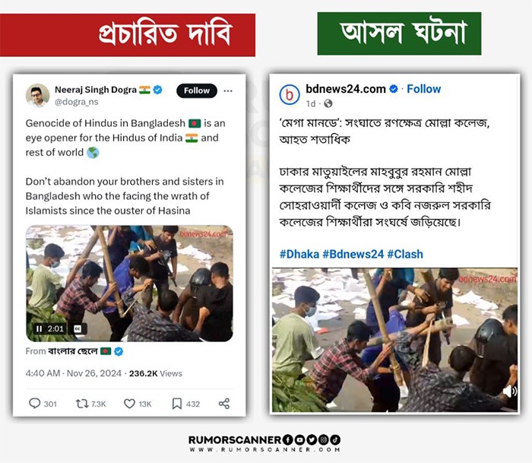The height and width of the screenshot is (463, 532).
Task: Bookmark the tweet showing 432
Action: [177, 404]
